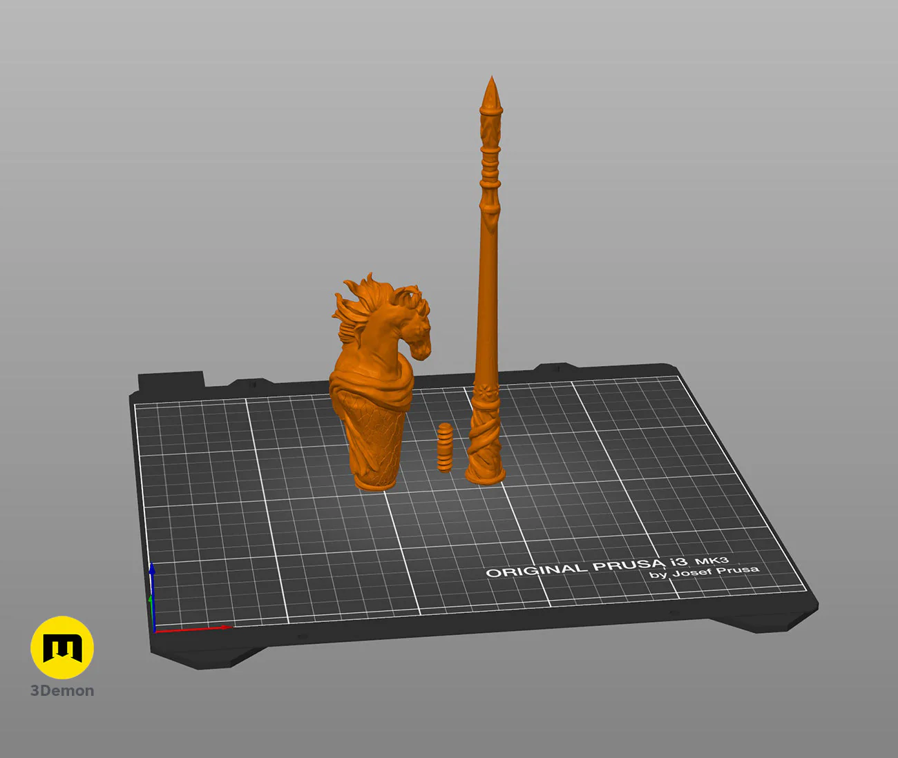
Task: Select the horse head bust model
Action: coord(379,382)
